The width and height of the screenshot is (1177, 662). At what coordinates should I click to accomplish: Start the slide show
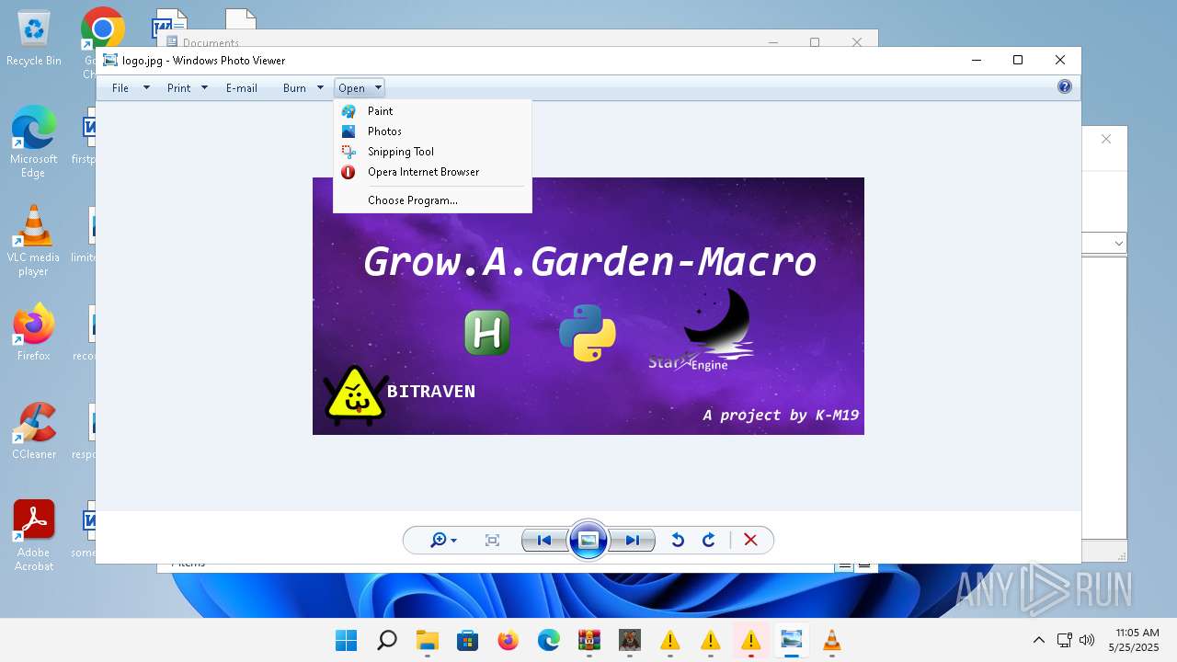click(588, 540)
